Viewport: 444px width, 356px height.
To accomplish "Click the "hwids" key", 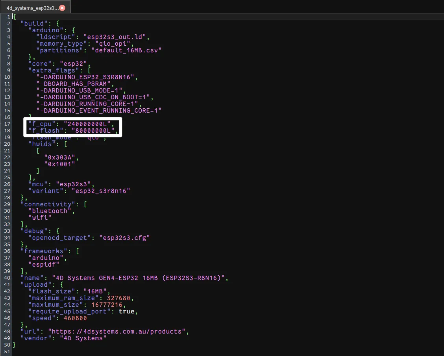I will [42, 144].
